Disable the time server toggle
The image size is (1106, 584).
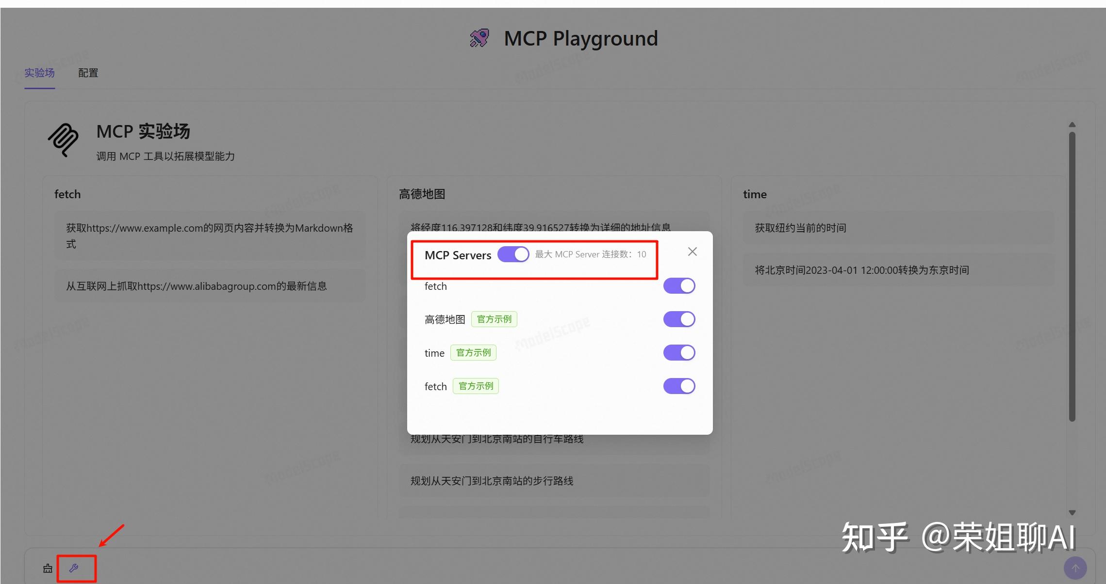click(x=678, y=352)
